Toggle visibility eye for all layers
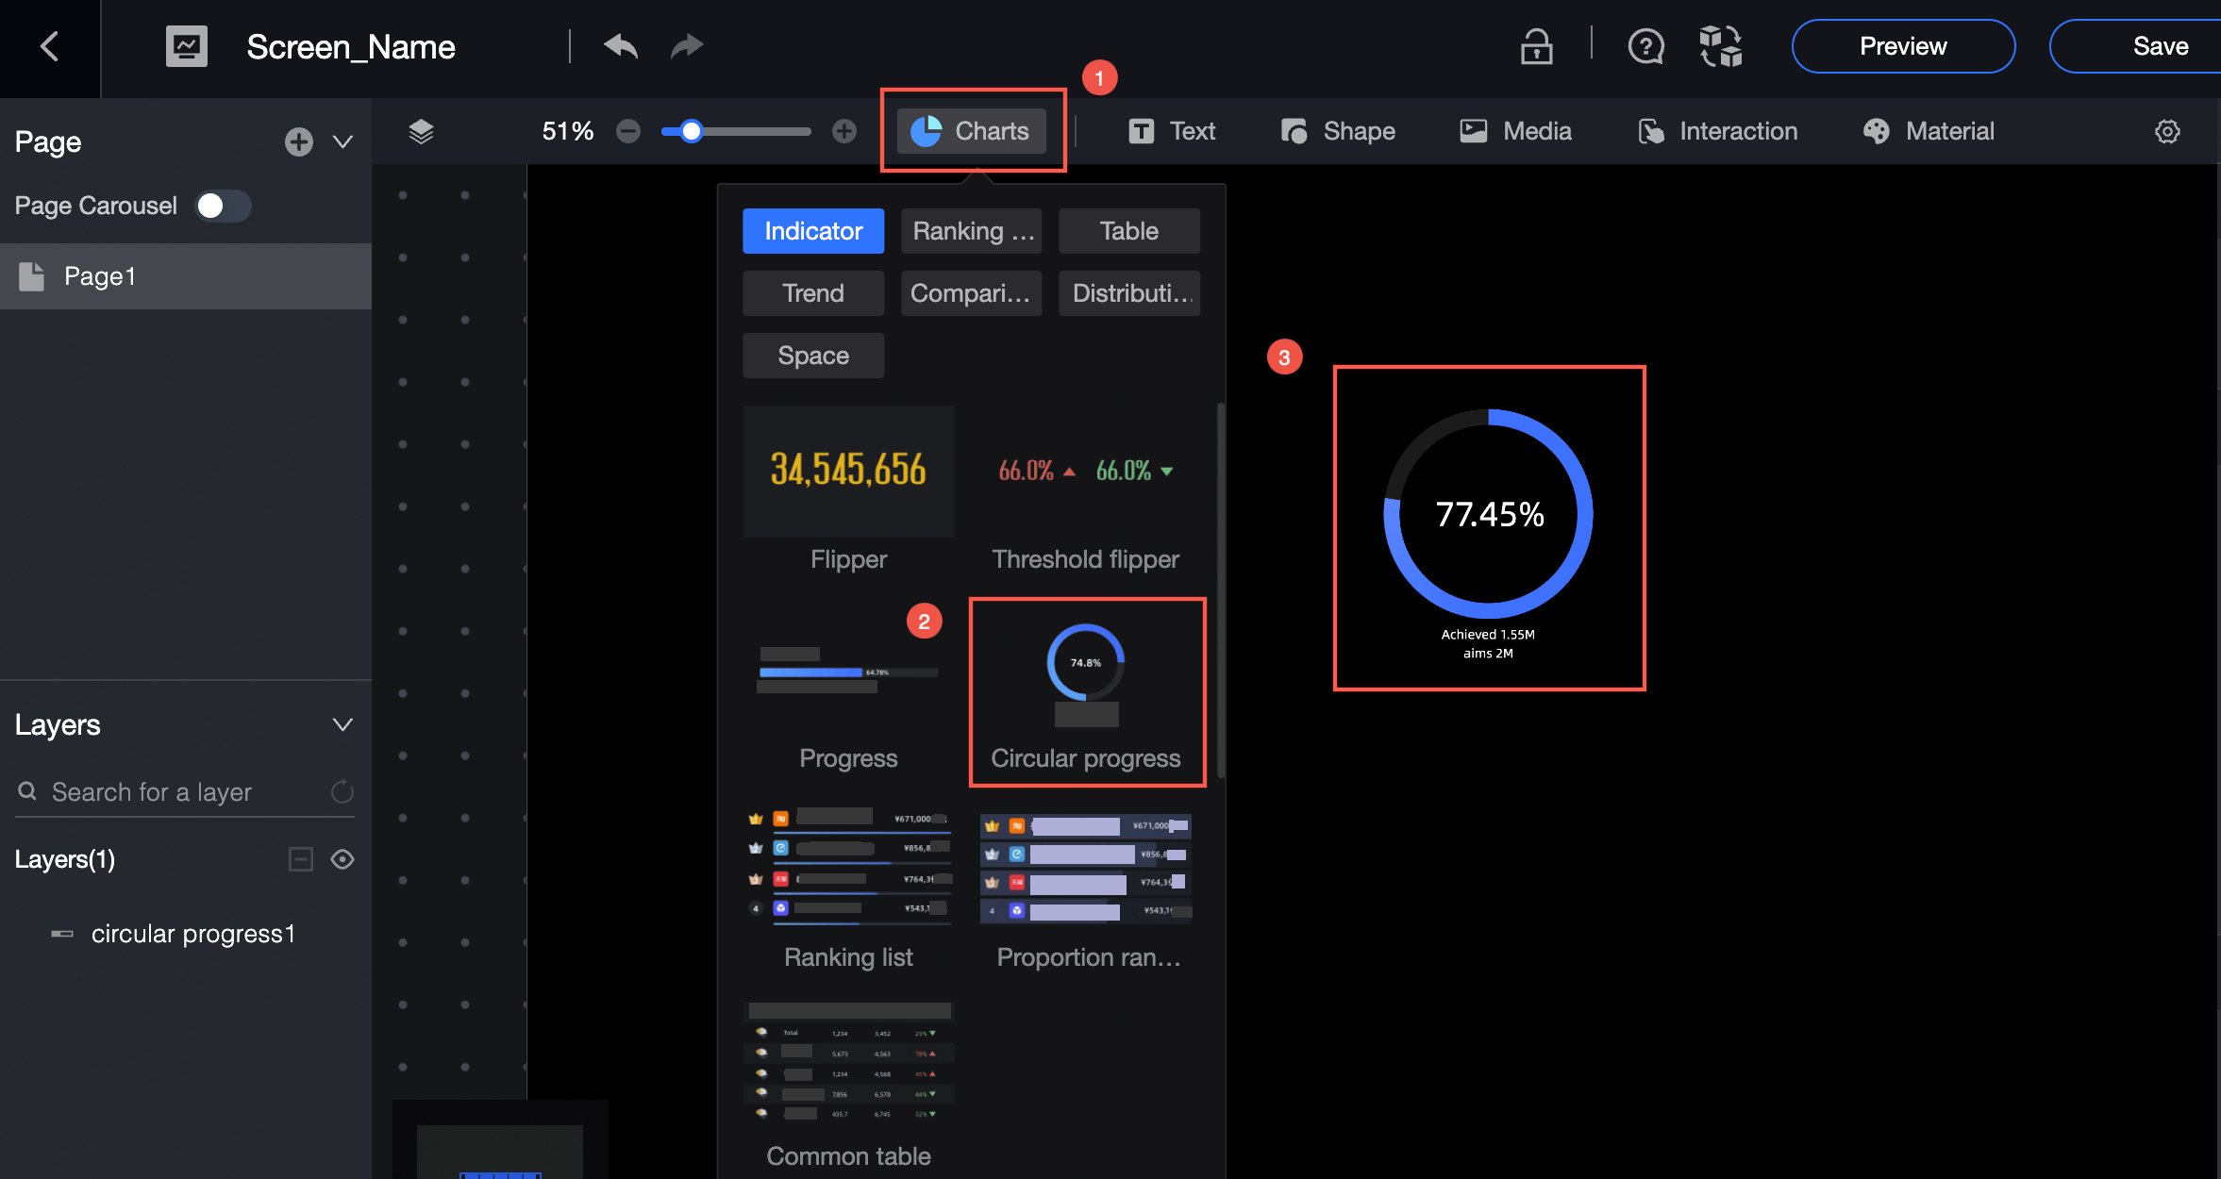The width and height of the screenshot is (2221, 1179). 342,859
